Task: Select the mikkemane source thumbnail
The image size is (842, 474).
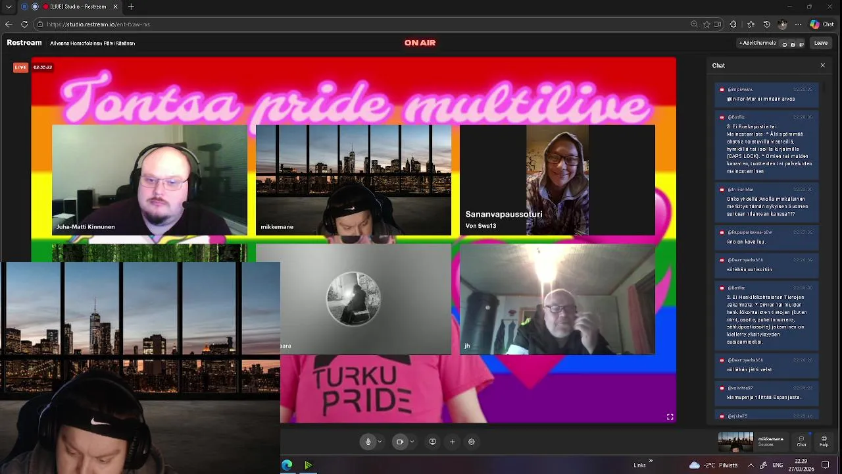Action: [x=735, y=442]
